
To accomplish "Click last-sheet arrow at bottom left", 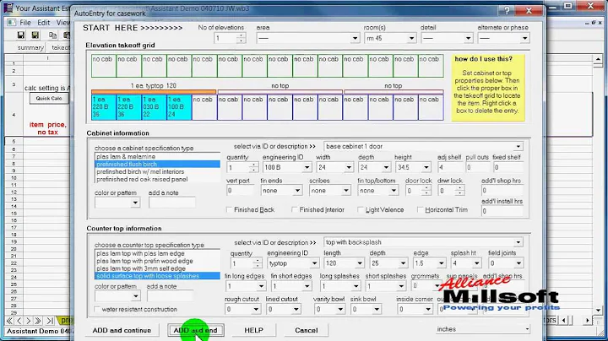I will (x=50, y=321).
